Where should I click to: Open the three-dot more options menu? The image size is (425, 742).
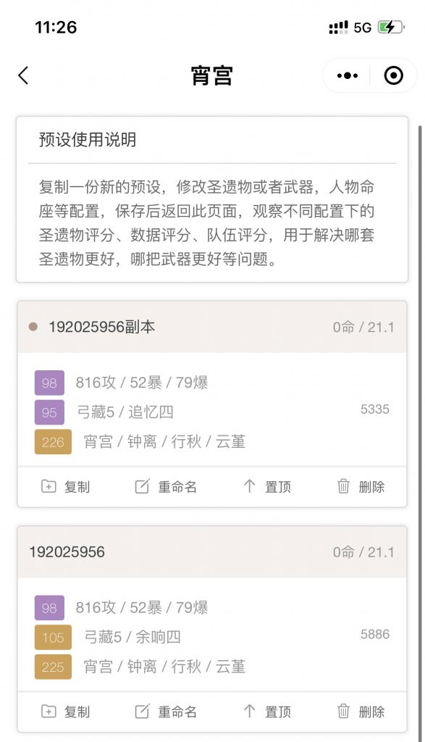click(347, 75)
